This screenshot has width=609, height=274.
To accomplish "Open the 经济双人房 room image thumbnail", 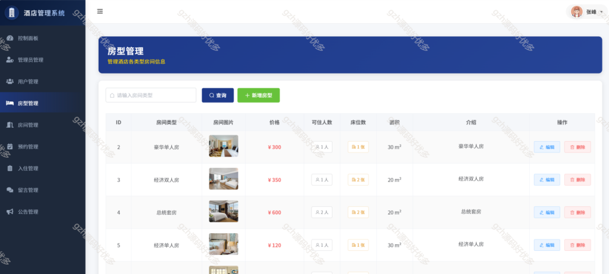I will click(224, 179).
